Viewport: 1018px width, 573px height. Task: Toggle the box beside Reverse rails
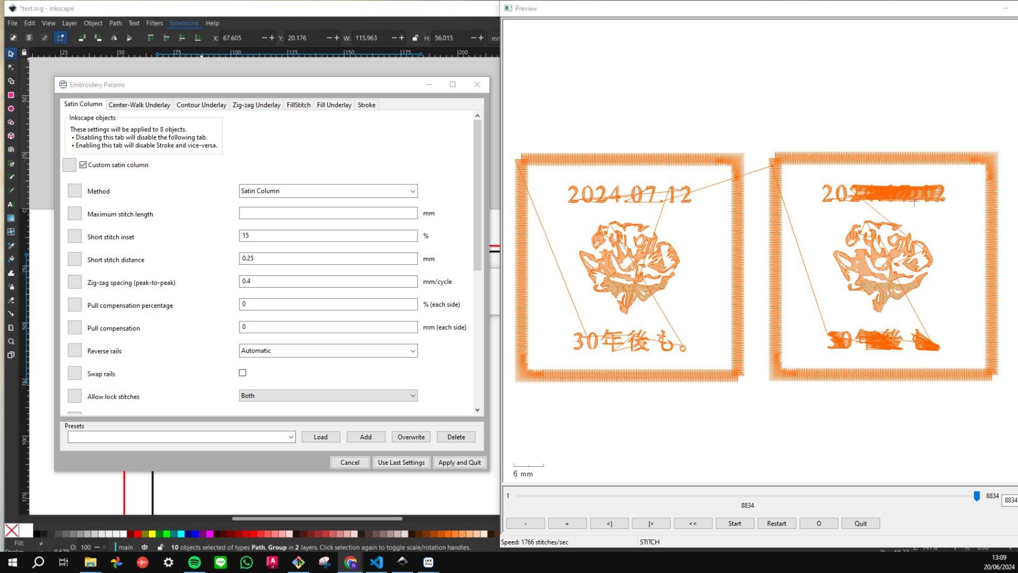pos(75,351)
